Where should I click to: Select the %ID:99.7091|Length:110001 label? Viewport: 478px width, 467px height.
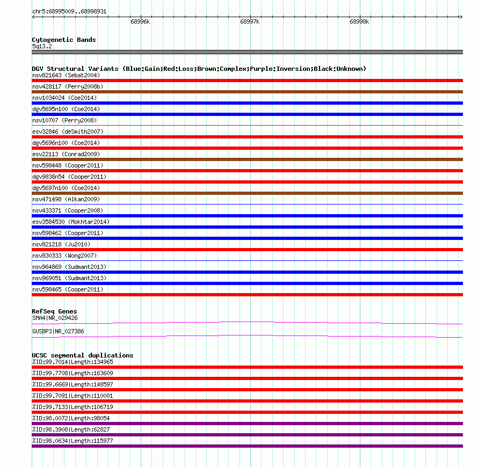[x=73, y=396]
